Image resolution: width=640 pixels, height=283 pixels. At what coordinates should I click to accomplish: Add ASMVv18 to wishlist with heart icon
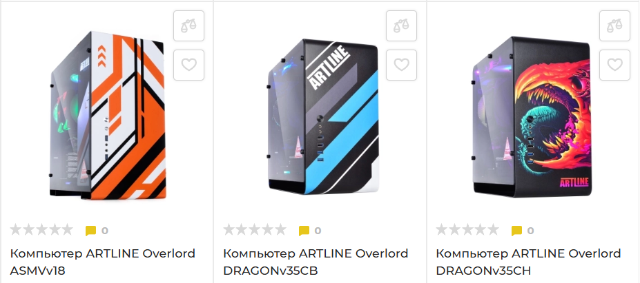[188, 65]
